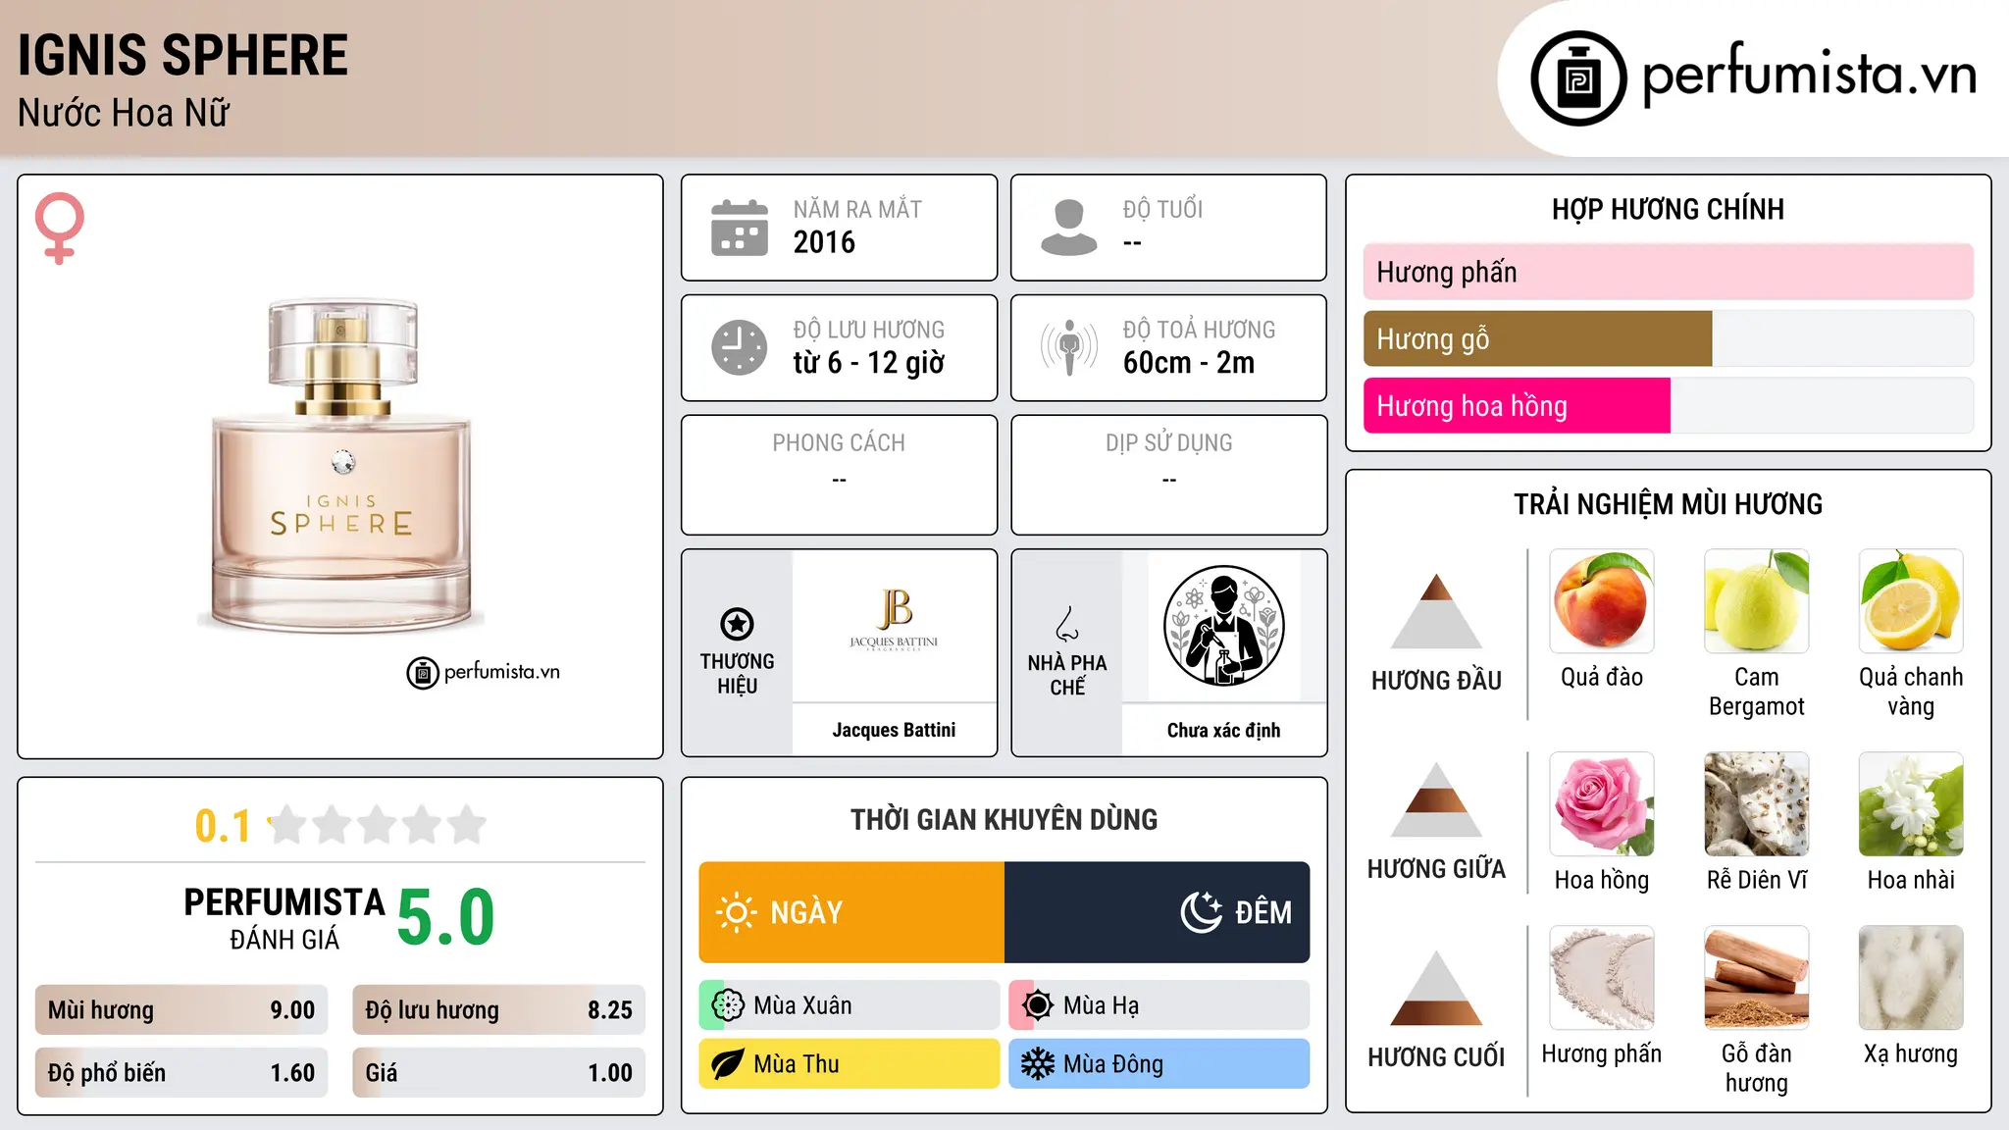Open the Rễ Diên Vĩ note image
Viewport: 2009px width, 1130px height.
coord(1757,804)
